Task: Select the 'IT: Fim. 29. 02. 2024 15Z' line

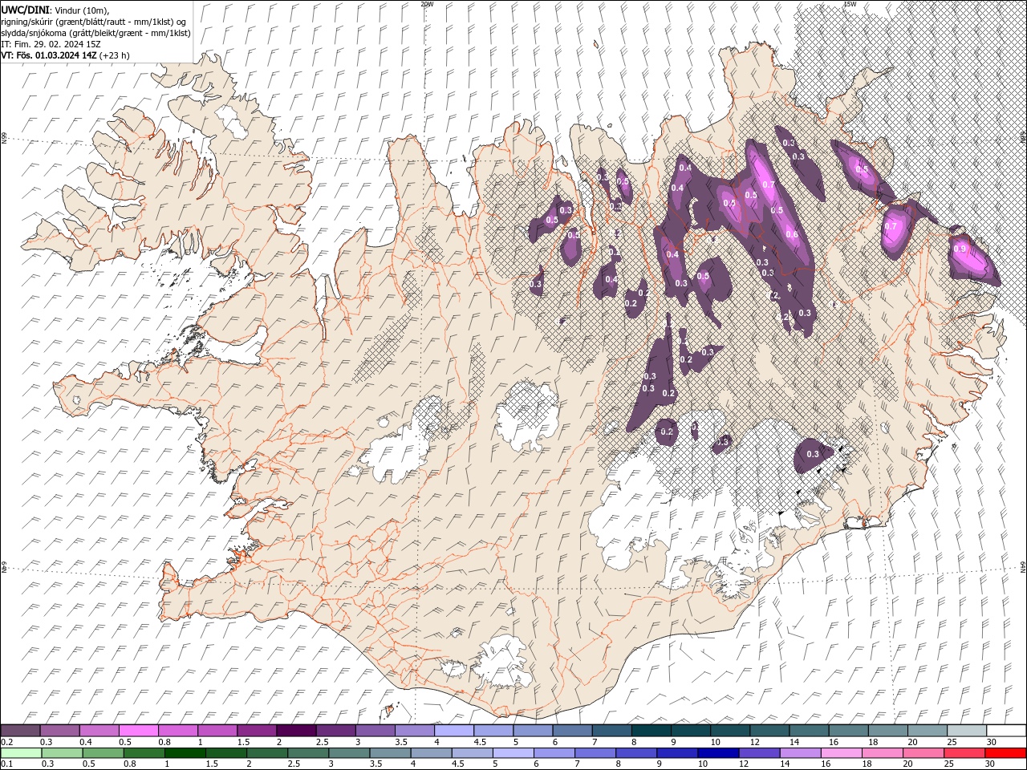Action: point(50,44)
